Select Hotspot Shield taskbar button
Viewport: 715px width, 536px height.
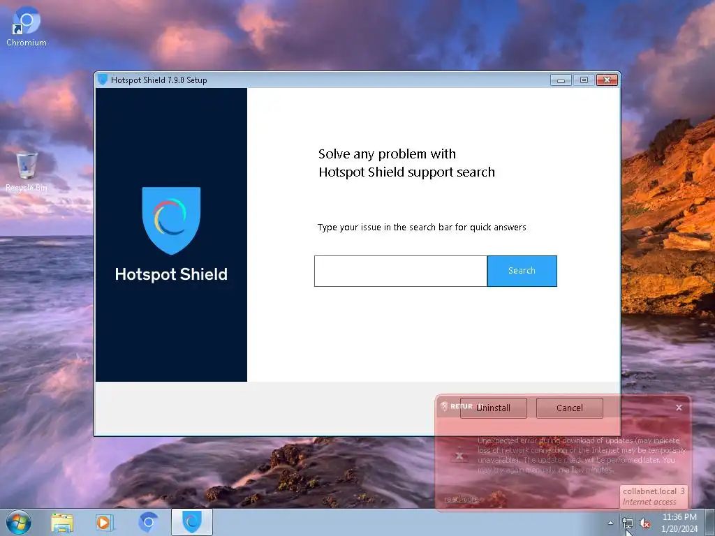[x=192, y=522]
